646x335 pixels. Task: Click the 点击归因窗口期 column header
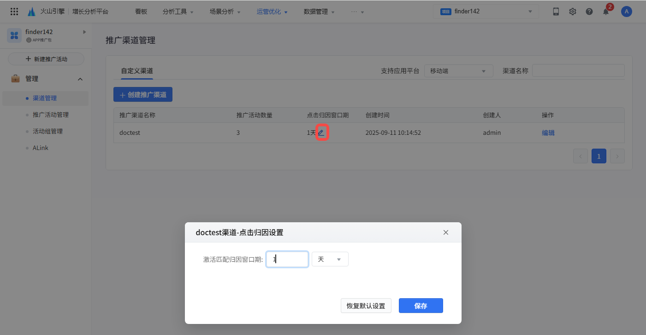tap(328, 115)
